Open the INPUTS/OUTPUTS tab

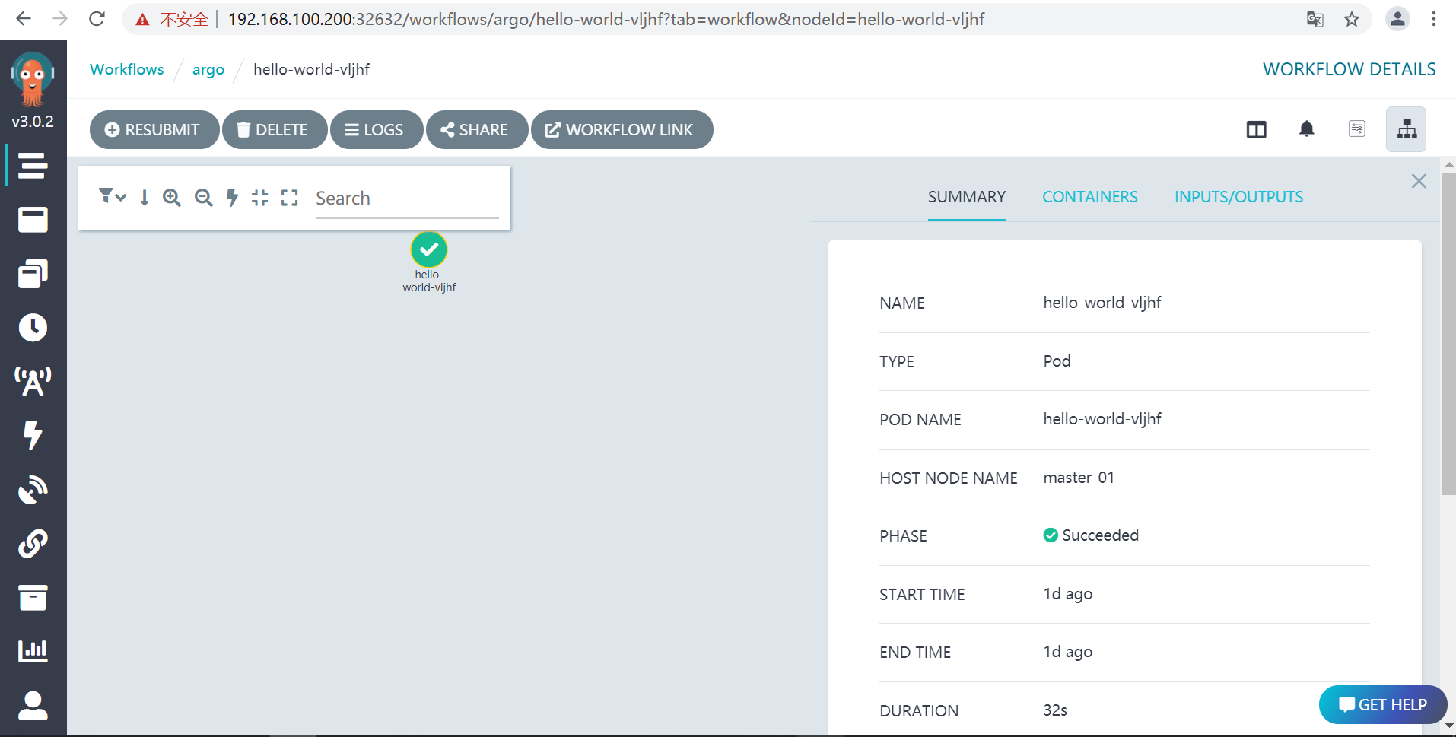(x=1238, y=196)
